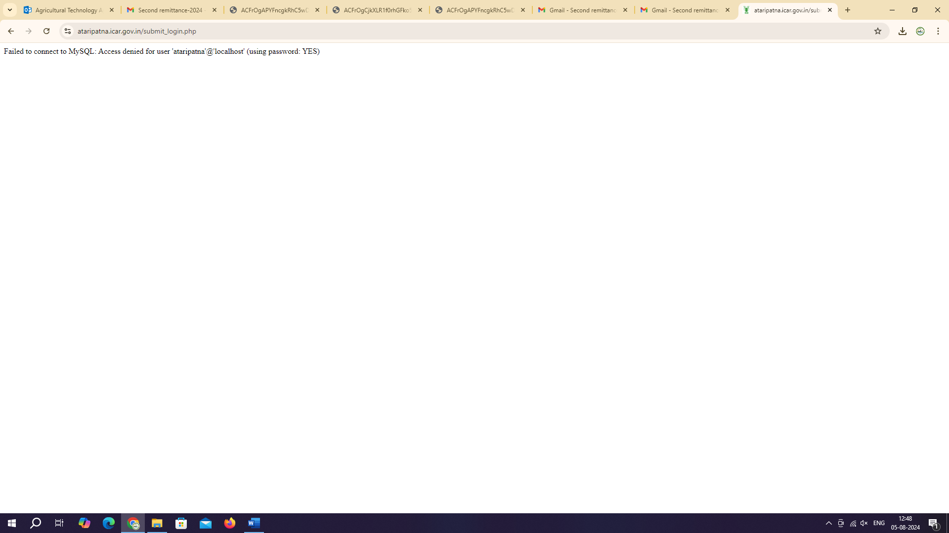This screenshot has height=533, width=949.
Task: Open Task View on the taskbar
Action: coord(59,523)
